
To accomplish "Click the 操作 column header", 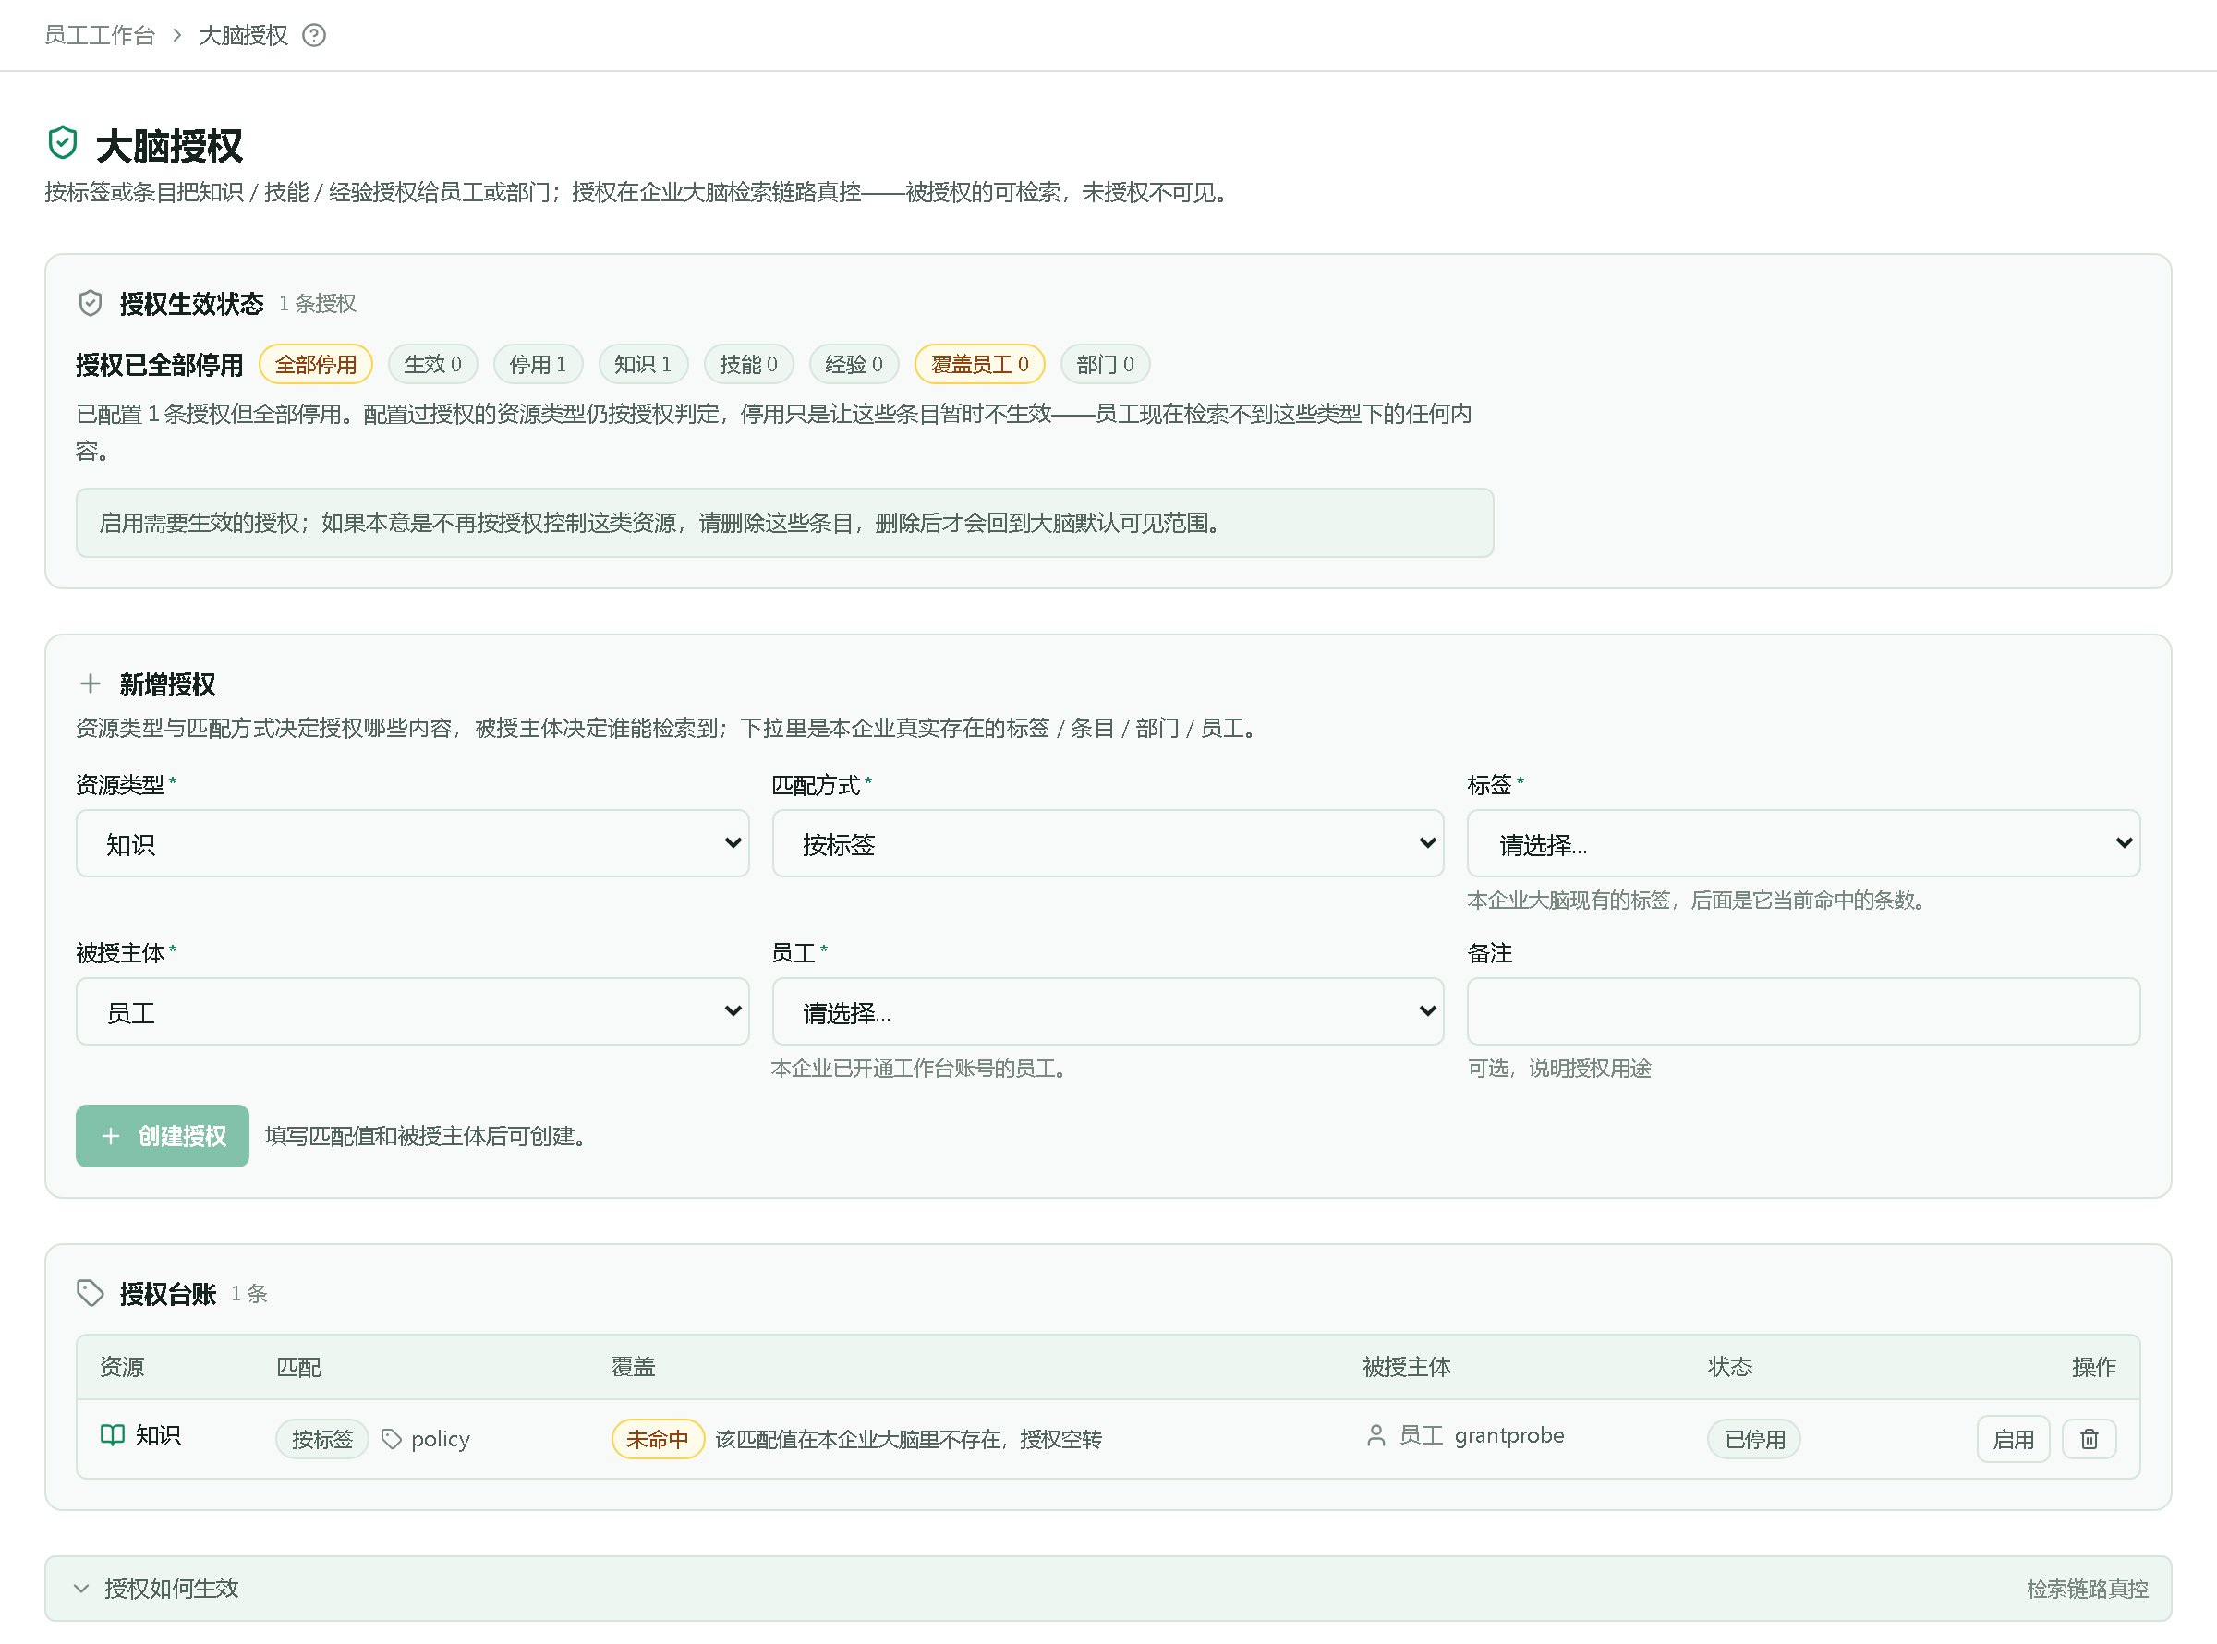I will 2093,1366.
